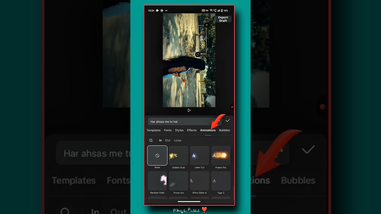Search animations with the magnifier icon
Viewport: 381px width, 214px height.
point(151,140)
